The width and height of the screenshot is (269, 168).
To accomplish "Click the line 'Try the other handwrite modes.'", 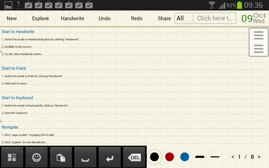I will [22, 54].
